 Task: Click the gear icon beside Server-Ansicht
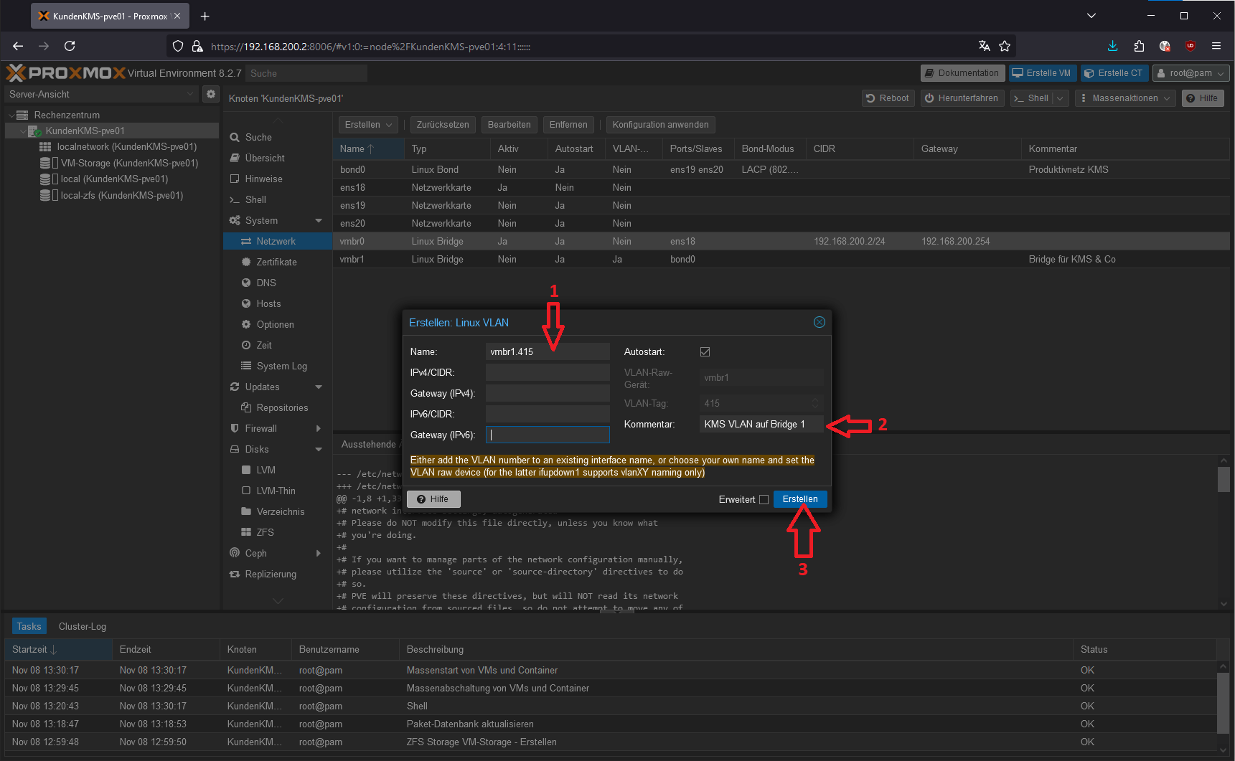tap(210, 94)
